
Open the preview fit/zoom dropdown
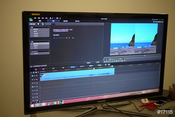tap(121, 59)
